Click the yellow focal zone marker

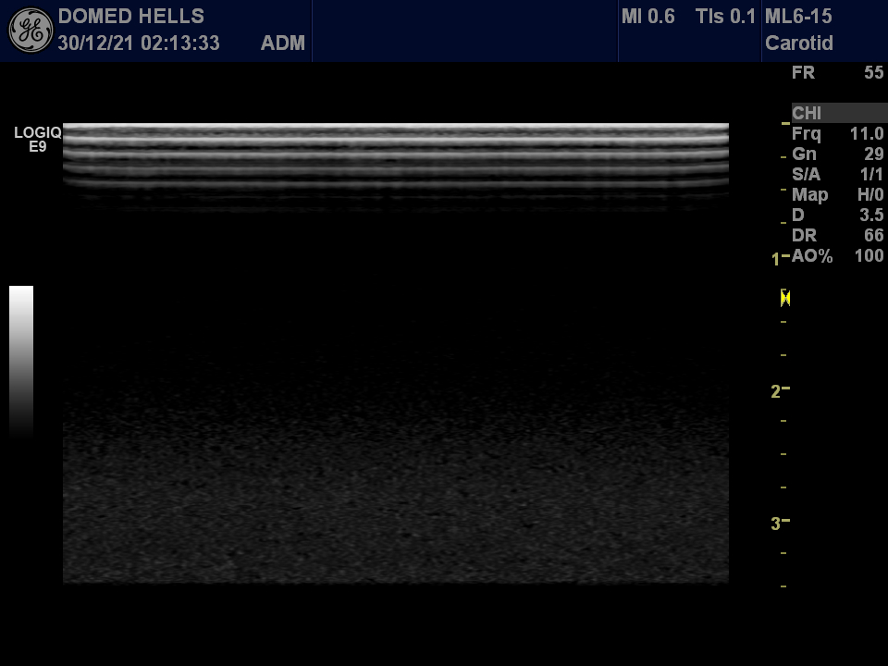click(785, 298)
